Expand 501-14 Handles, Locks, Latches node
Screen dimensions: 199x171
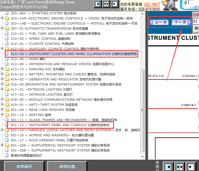[2, 130]
